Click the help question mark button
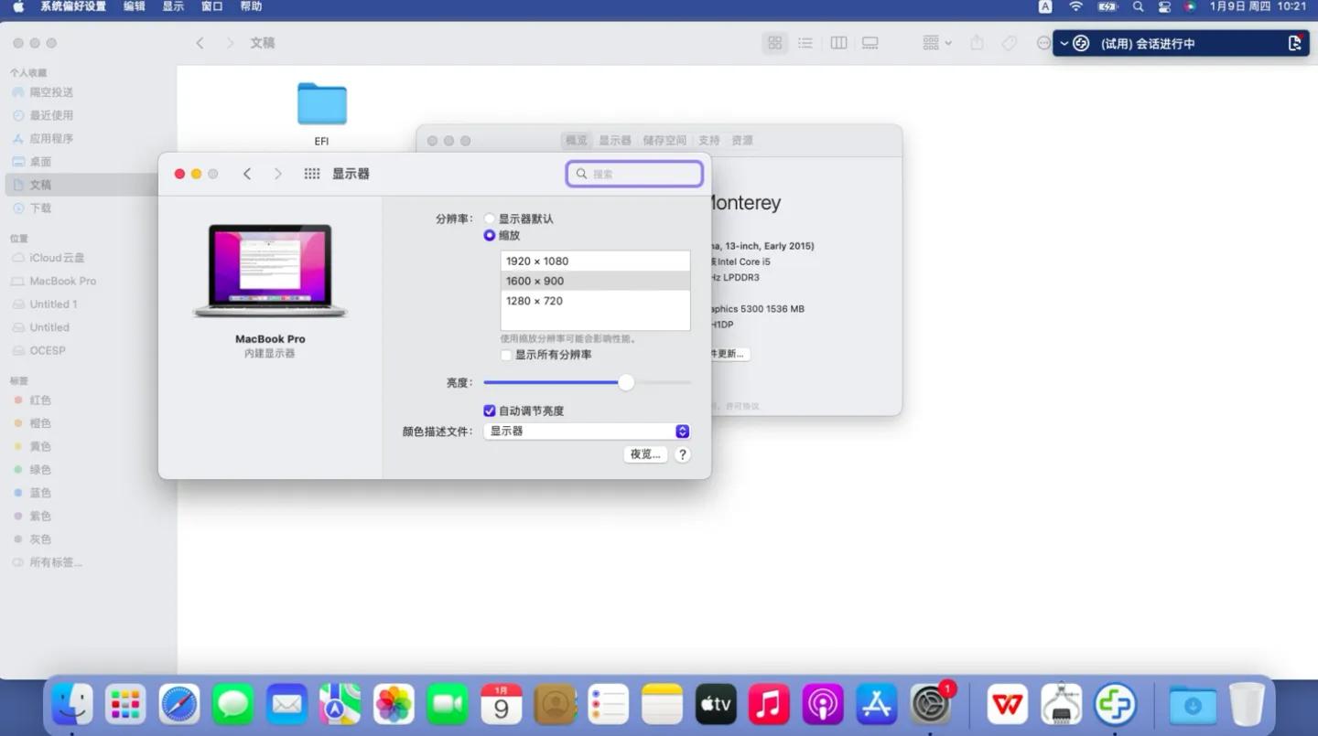The height and width of the screenshot is (736, 1318). (x=682, y=454)
